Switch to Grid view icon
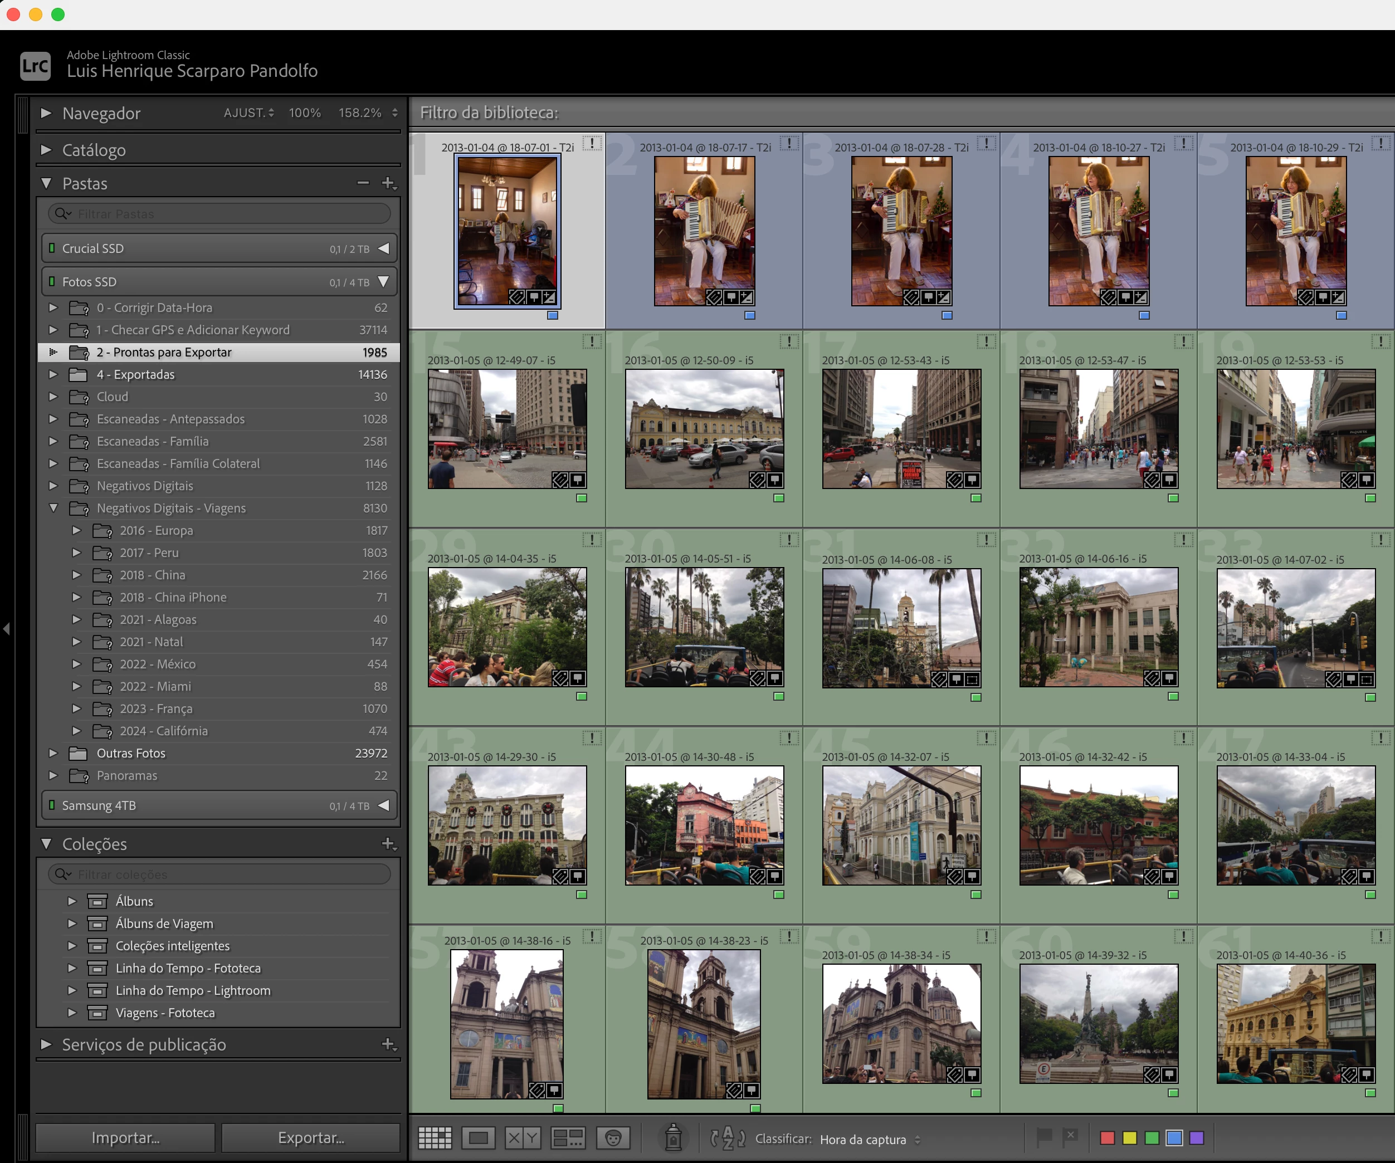1395x1163 pixels. coord(435,1138)
